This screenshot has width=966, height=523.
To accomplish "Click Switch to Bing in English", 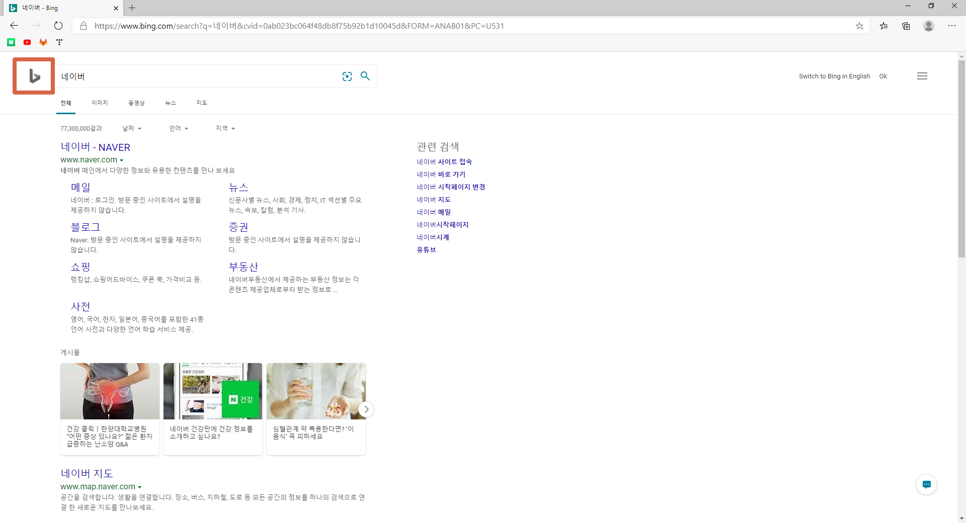I will click(x=834, y=76).
